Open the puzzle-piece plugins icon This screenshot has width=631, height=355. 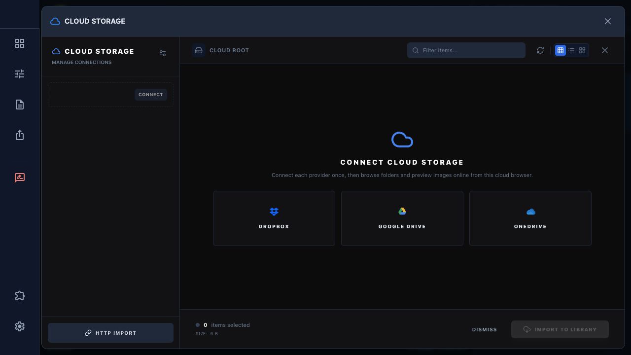pos(20,296)
